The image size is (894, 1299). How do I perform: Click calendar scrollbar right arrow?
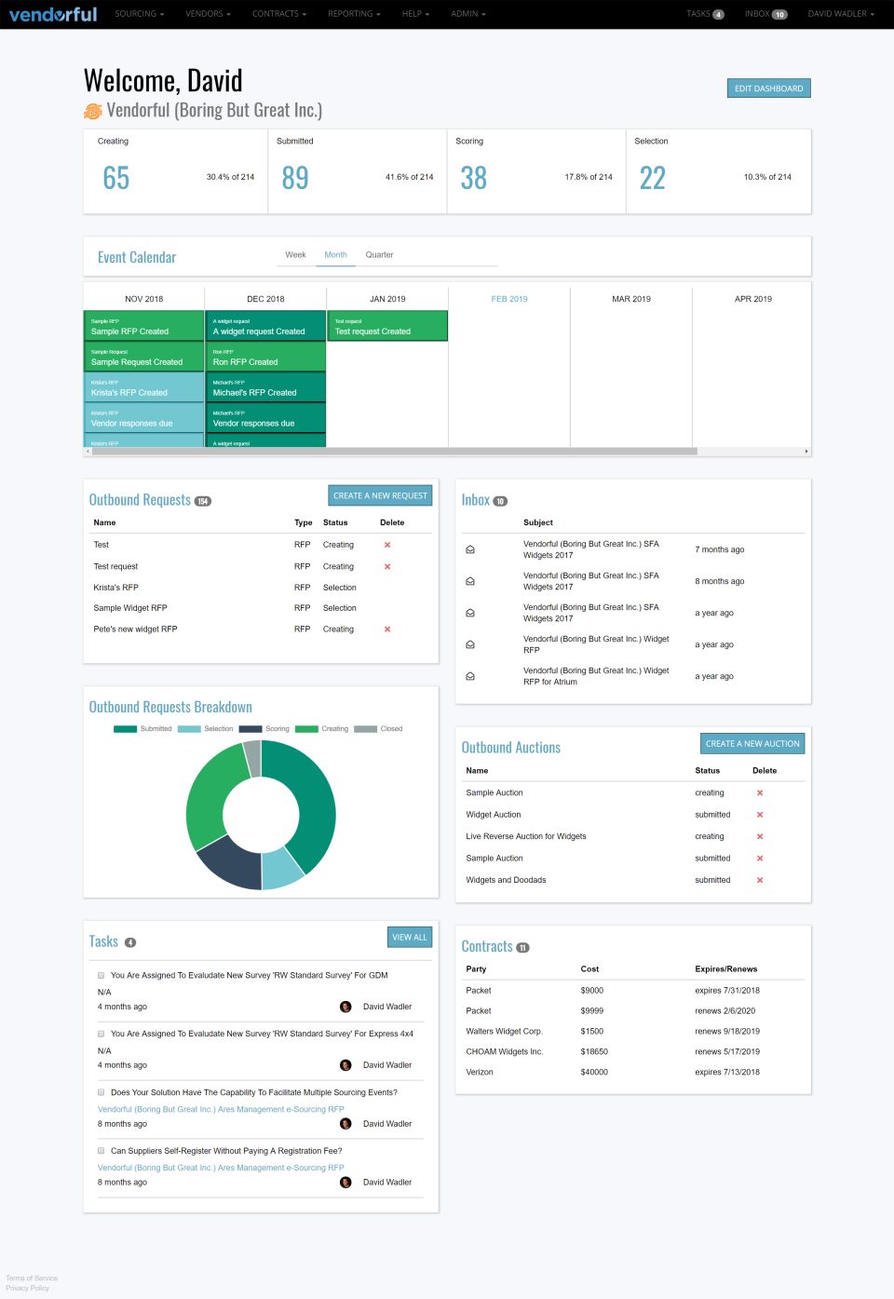(806, 452)
